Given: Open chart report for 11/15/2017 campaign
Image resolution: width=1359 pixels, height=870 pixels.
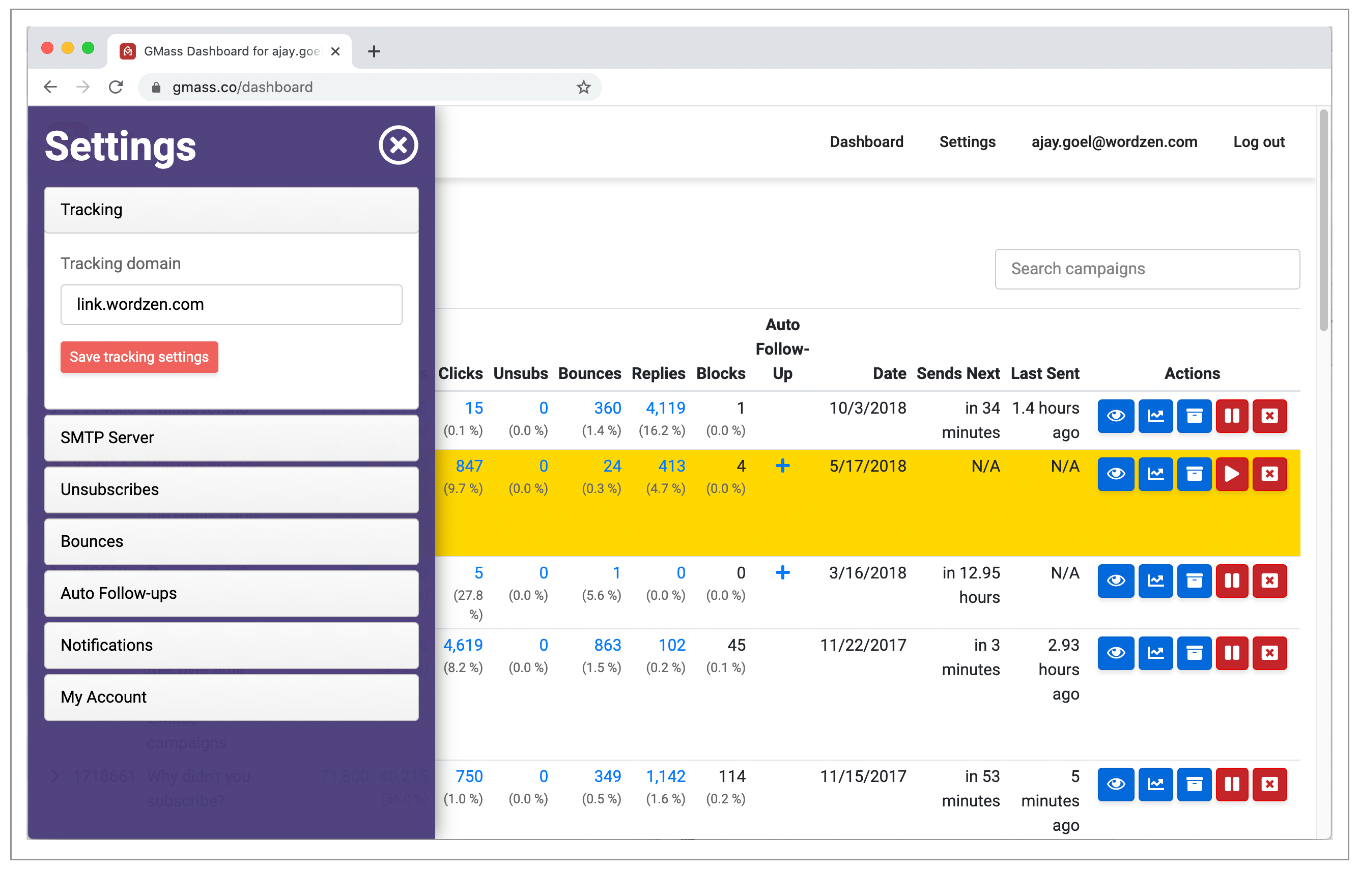Looking at the screenshot, I should pyautogui.click(x=1154, y=784).
